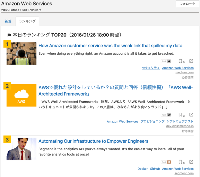
Task: Click the Docker tag link
Action: (x=142, y=169)
